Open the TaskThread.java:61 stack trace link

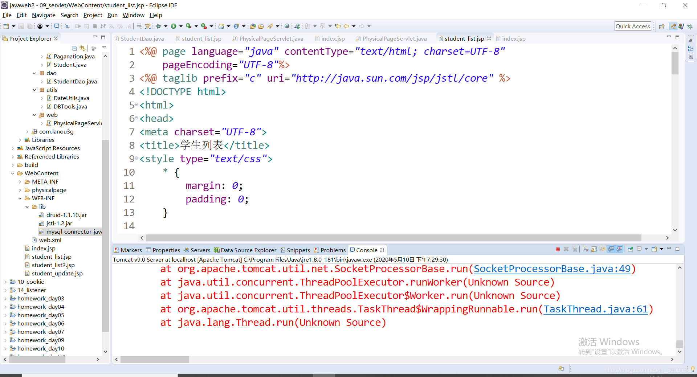pyautogui.click(x=596, y=309)
